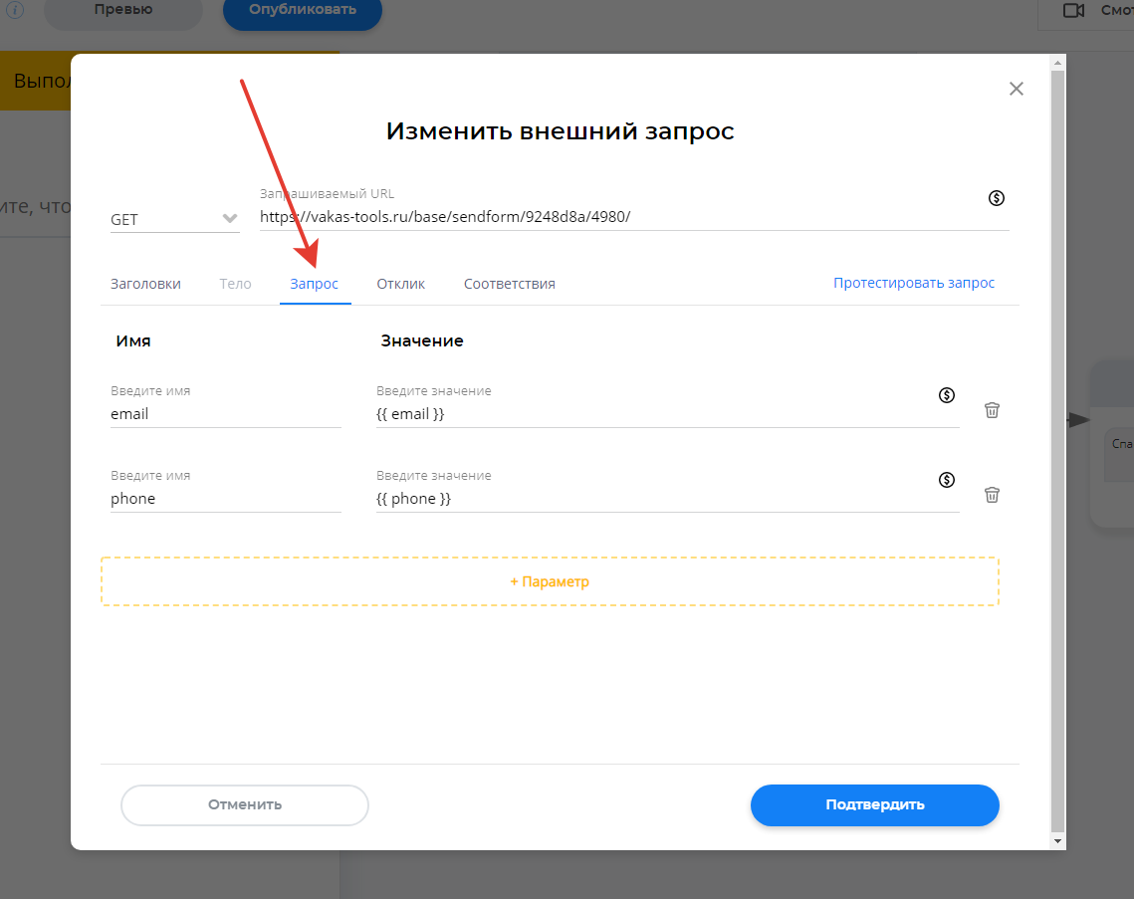Image resolution: width=1134 pixels, height=899 pixels.
Task: Focus the phone name input field
Action: click(x=225, y=499)
